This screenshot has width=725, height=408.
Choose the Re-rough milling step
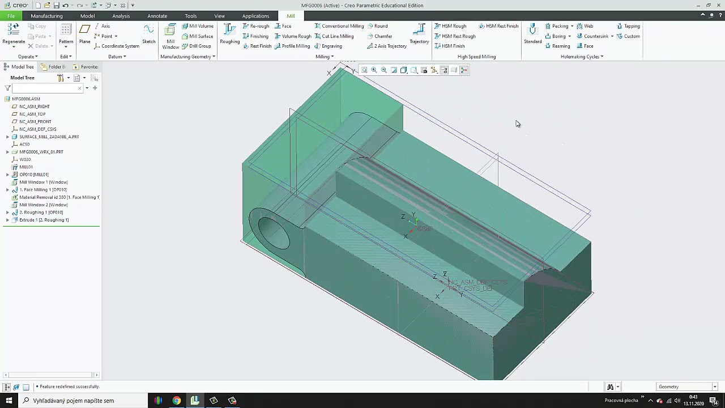click(256, 26)
